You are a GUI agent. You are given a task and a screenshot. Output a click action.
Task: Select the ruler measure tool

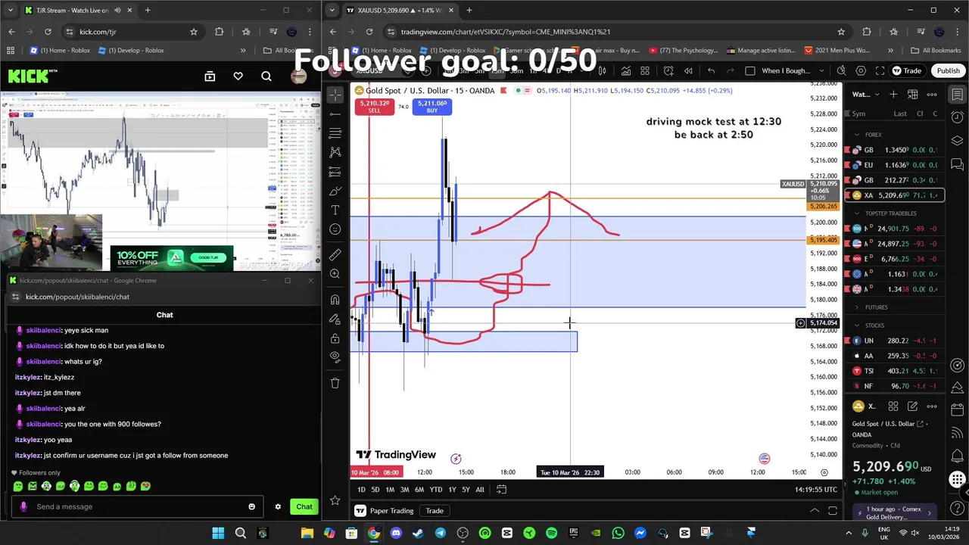click(335, 254)
